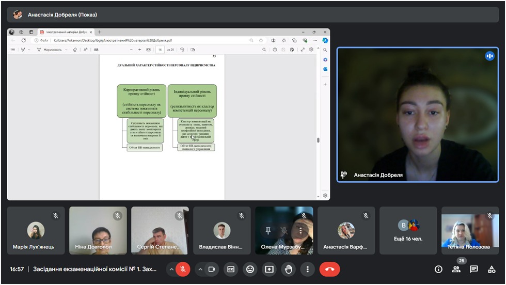Click the PDF vertical scrollbar thumb

318,140
